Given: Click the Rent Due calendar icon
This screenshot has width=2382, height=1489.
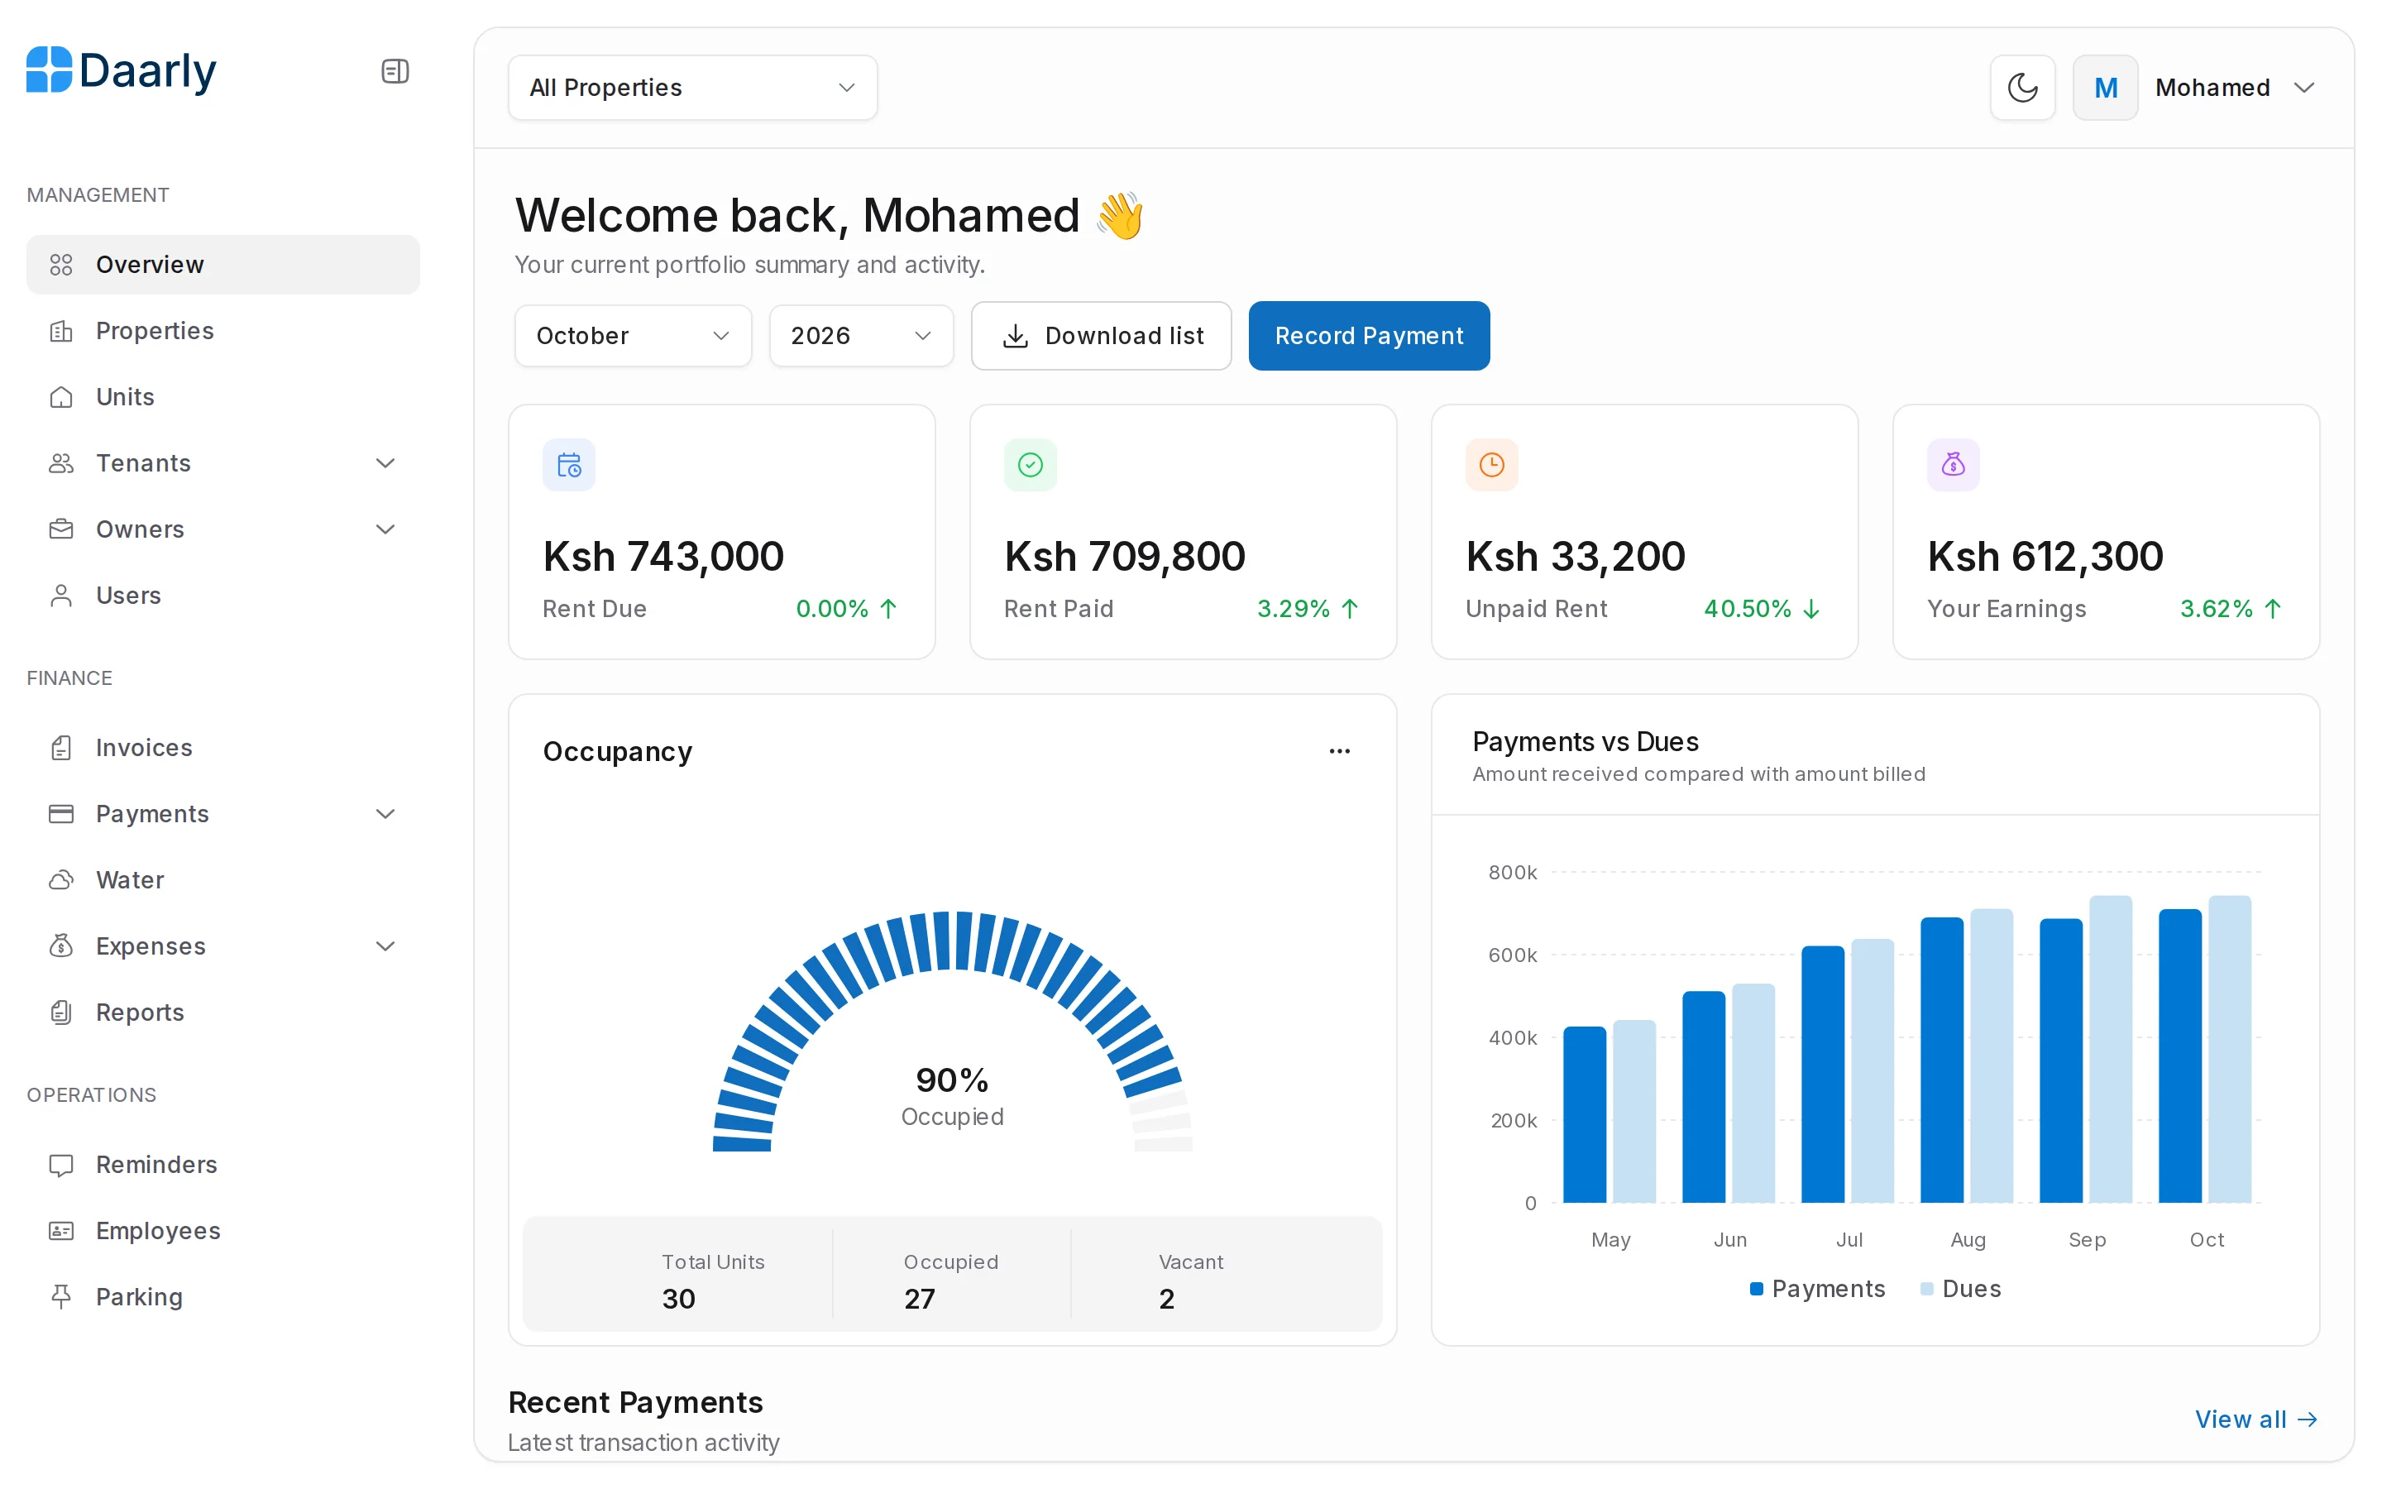Looking at the screenshot, I should (569, 465).
